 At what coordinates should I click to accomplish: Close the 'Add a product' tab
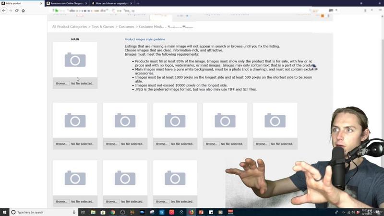[41, 3]
